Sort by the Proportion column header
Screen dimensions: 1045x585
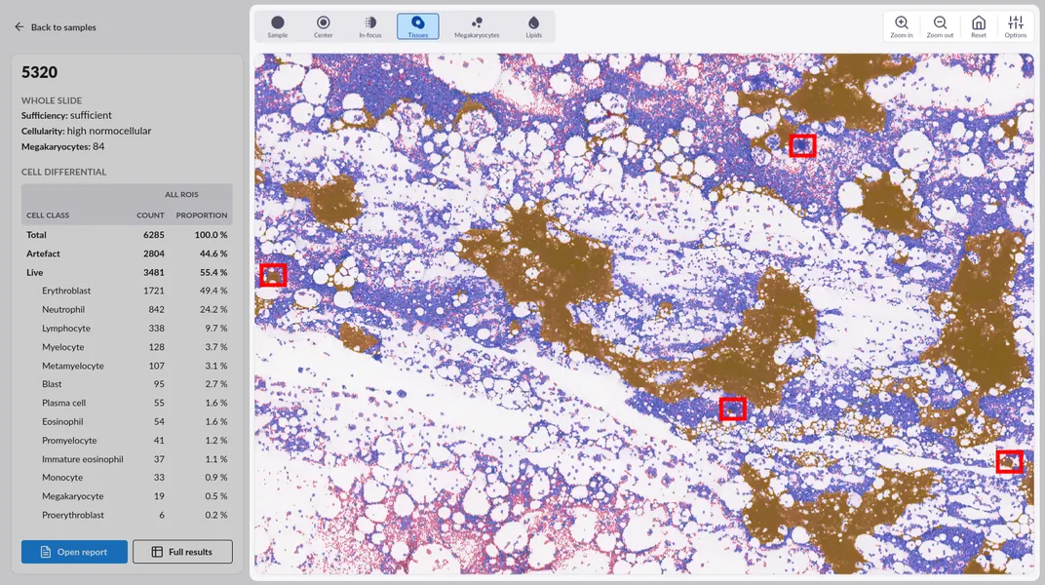coord(201,215)
